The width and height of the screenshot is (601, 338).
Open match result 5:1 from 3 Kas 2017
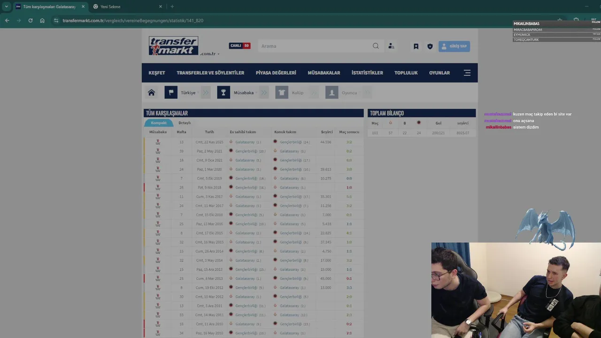coord(349,197)
